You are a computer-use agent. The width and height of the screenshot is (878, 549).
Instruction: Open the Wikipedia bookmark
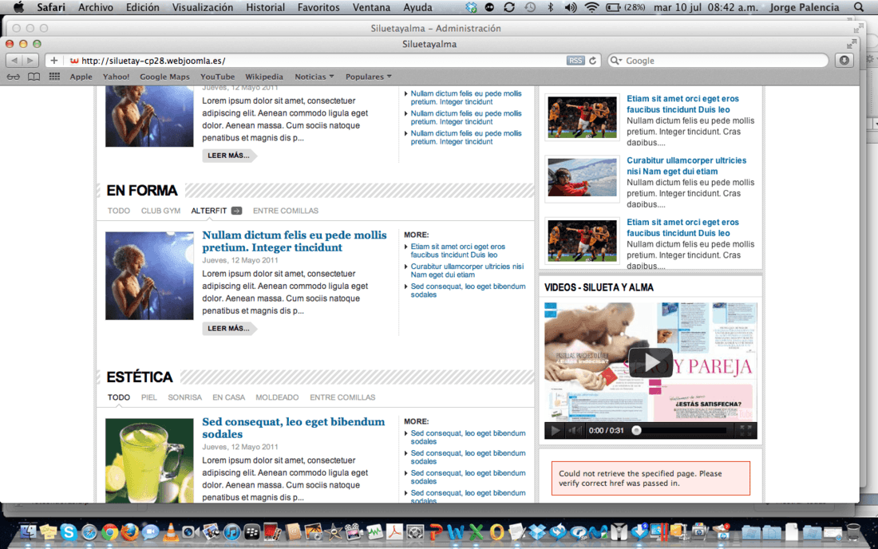[263, 77]
